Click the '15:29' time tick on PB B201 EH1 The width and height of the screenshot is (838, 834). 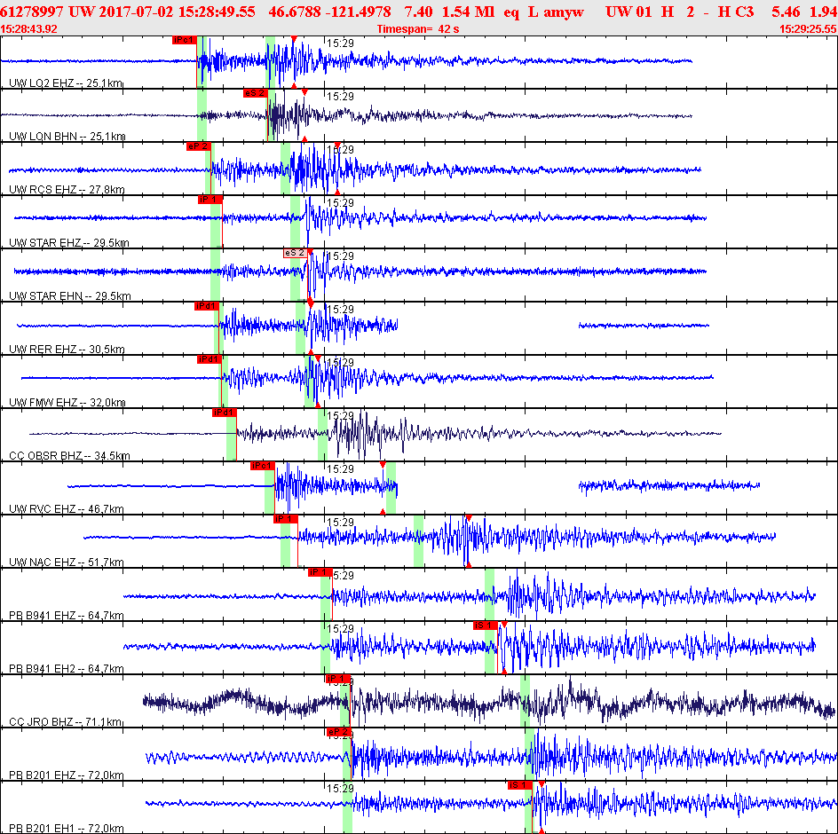(341, 789)
